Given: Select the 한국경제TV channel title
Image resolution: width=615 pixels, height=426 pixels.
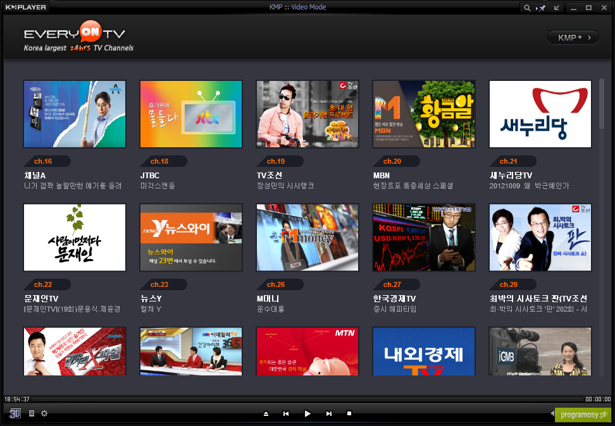Looking at the screenshot, I should (395, 298).
